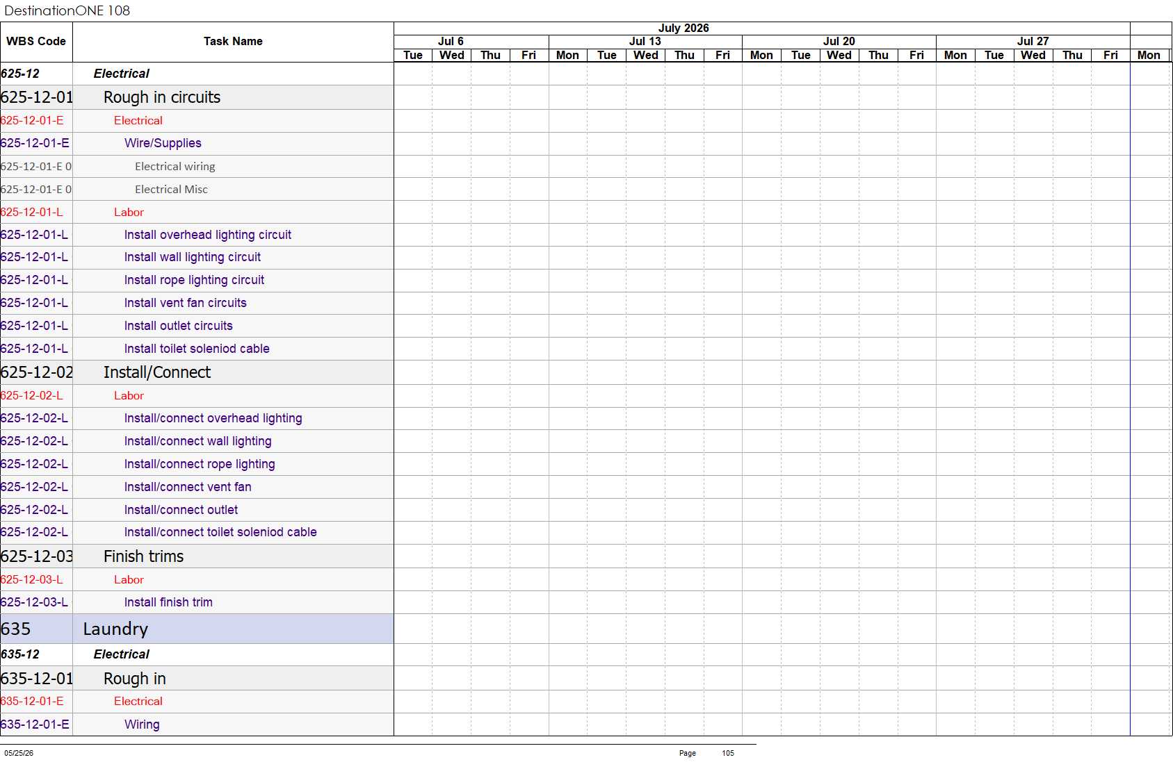Click Mon under the Jul 20 week
The image size is (1173, 762).
761,56
